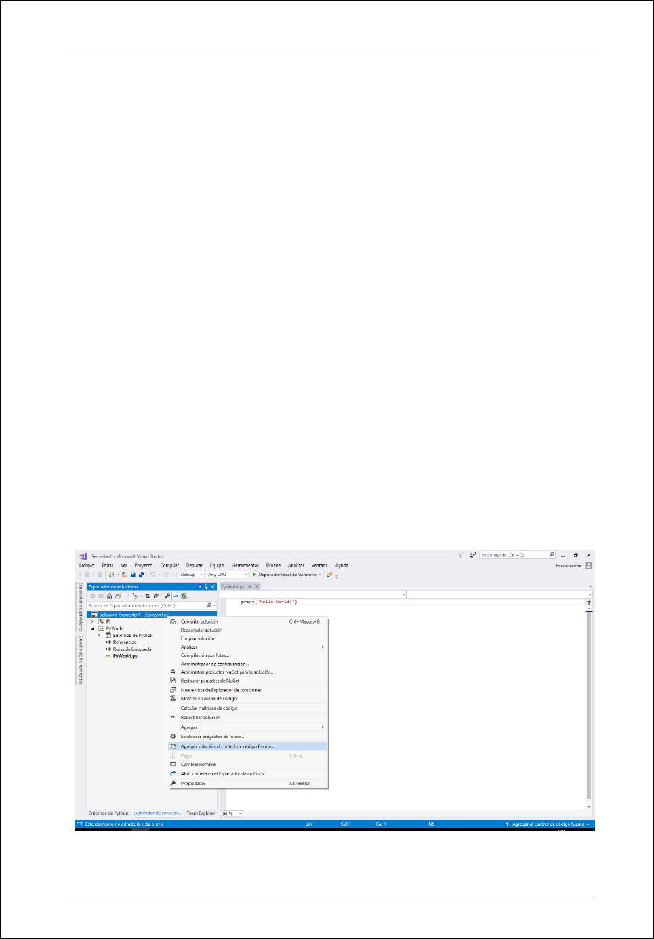Toggle preview selected items button
Viewport: 654px width, 939px height.
[176, 596]
